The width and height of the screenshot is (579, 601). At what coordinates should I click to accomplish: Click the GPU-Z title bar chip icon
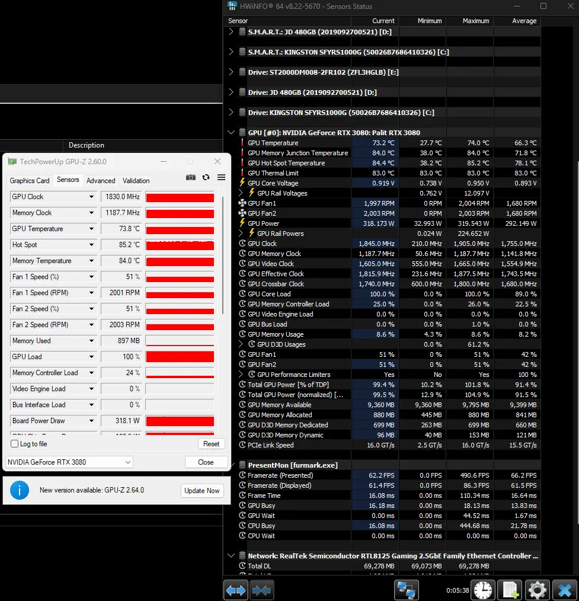point(12,162)
